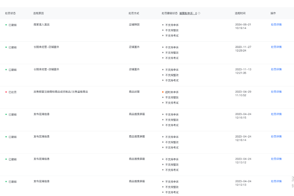This screenshot has width=294, height=196.
Task: Click the 违规时间 column header
Action: coord(240,13)
